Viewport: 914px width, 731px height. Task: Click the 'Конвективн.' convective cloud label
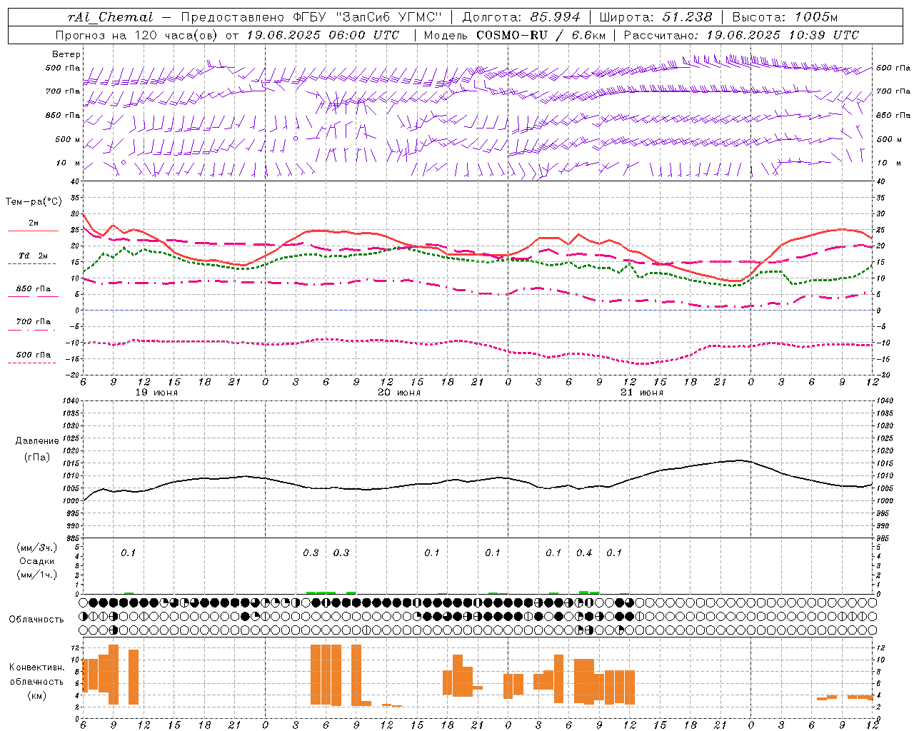(37, 667)
